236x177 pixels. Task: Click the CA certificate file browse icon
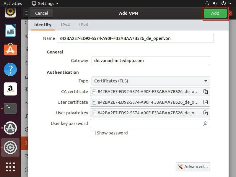(206, 92)
